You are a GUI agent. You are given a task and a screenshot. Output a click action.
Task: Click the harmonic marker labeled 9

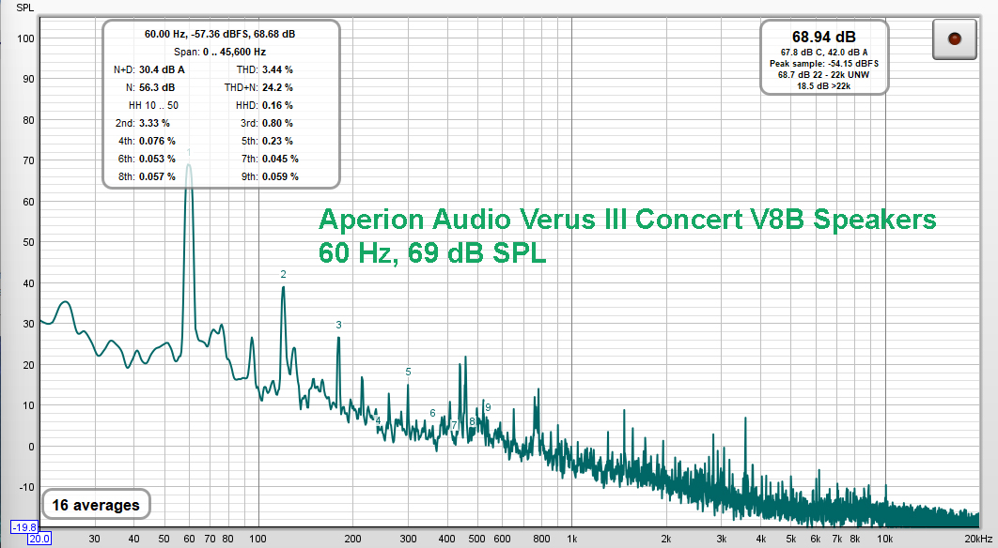pyautogui.click(x=488, y=407)
